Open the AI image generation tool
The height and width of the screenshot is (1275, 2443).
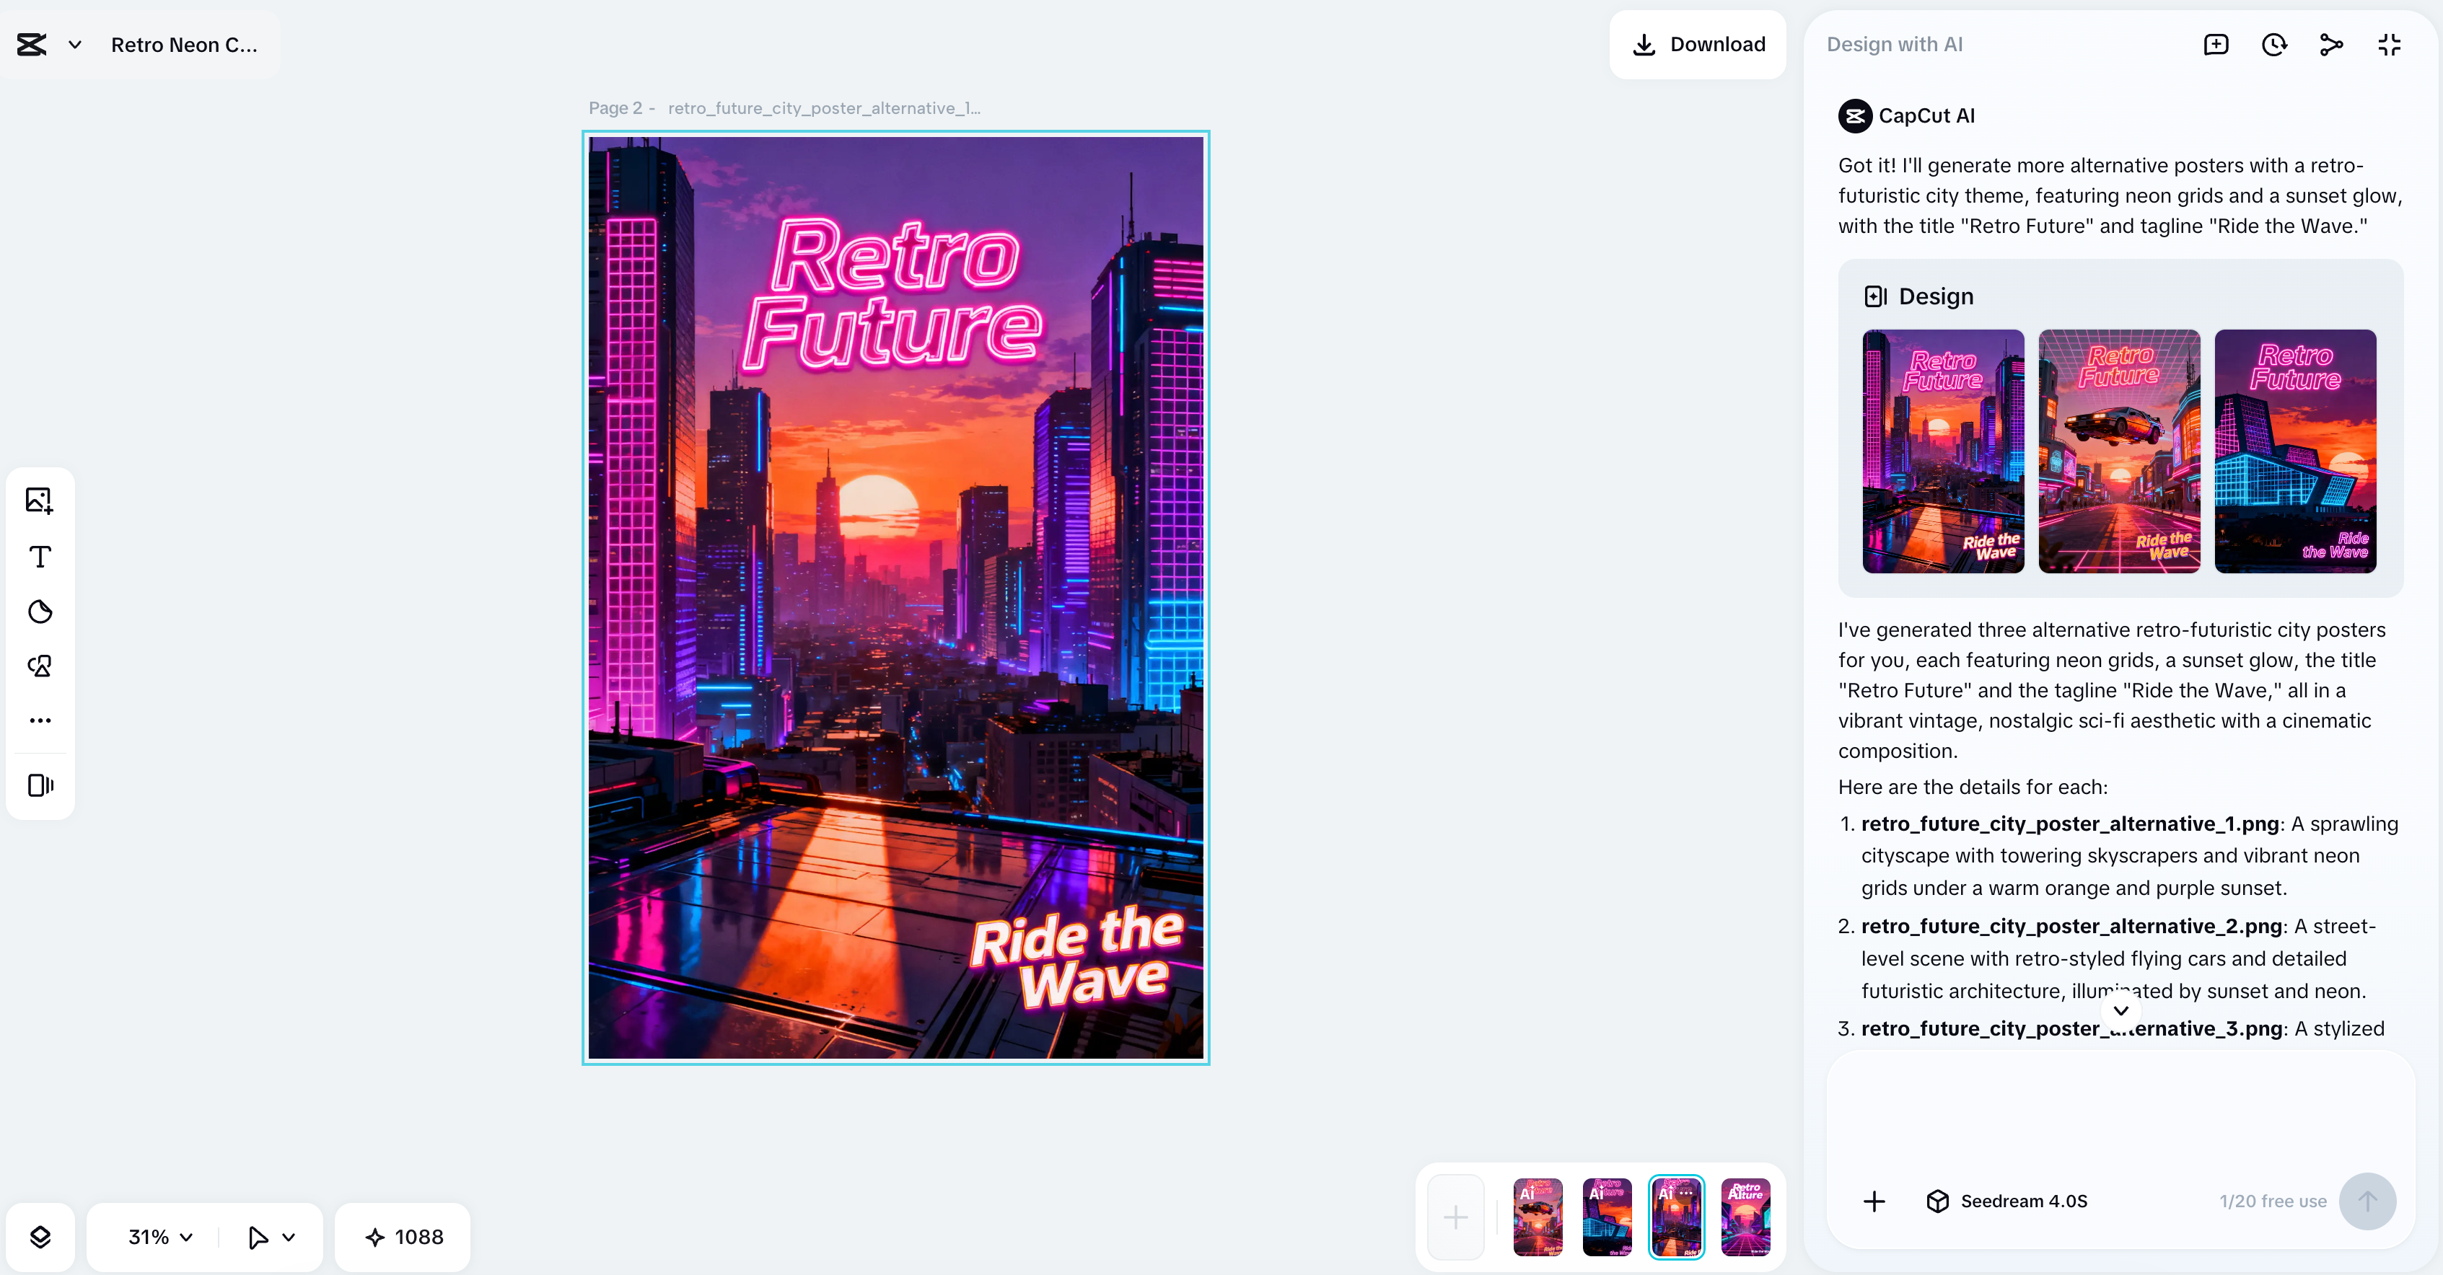pos(40,666)
